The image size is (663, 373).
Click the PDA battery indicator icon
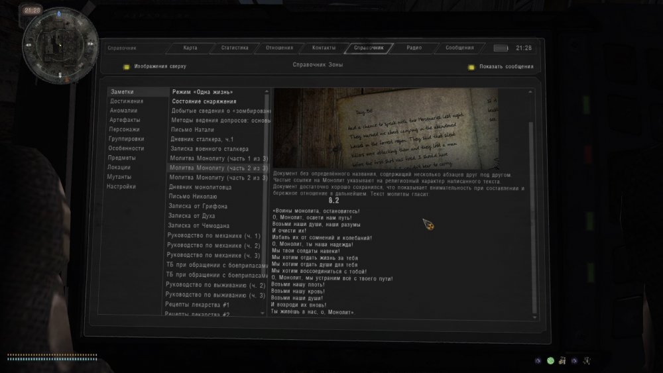tap(501, 48)
